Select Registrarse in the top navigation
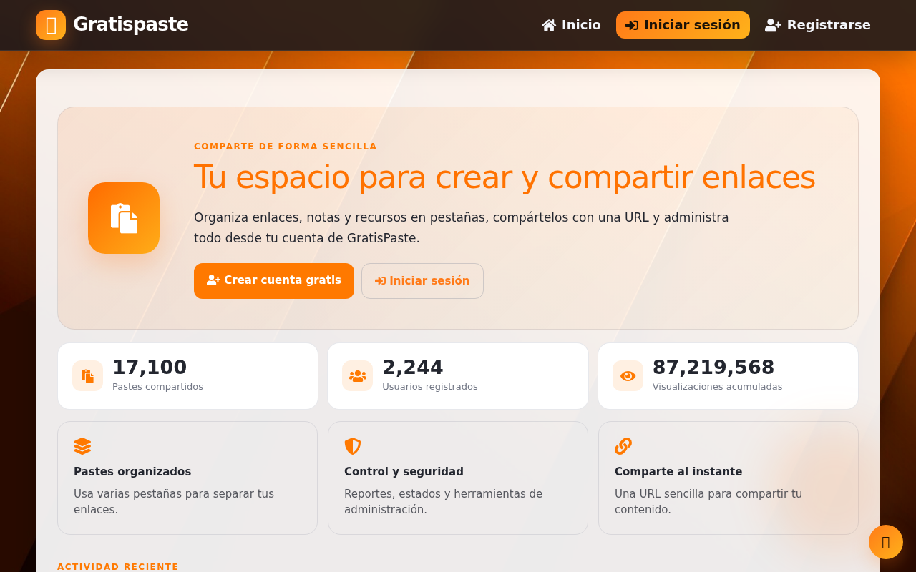Viewport: 916px width, 572px height. coord(818,25)
